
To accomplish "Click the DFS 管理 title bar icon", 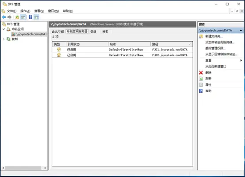I will point(4,4).
